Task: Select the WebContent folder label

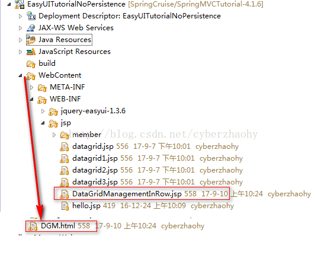Action: [60, 75]
